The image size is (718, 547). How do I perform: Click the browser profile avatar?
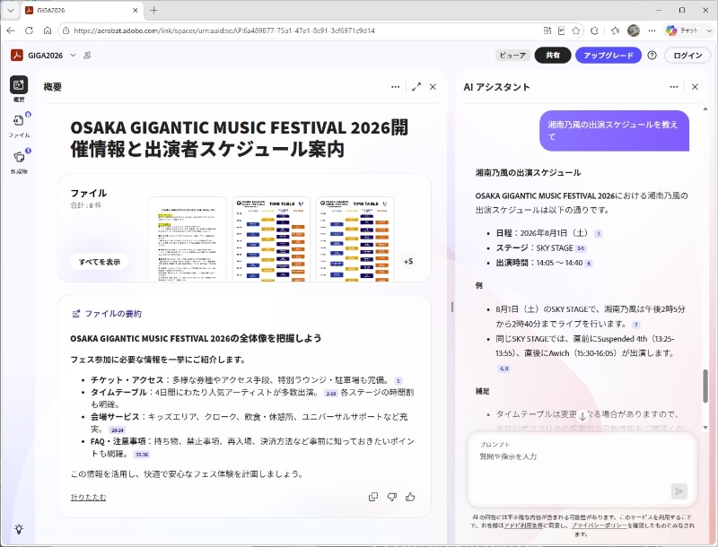click(x=634, y=30)
